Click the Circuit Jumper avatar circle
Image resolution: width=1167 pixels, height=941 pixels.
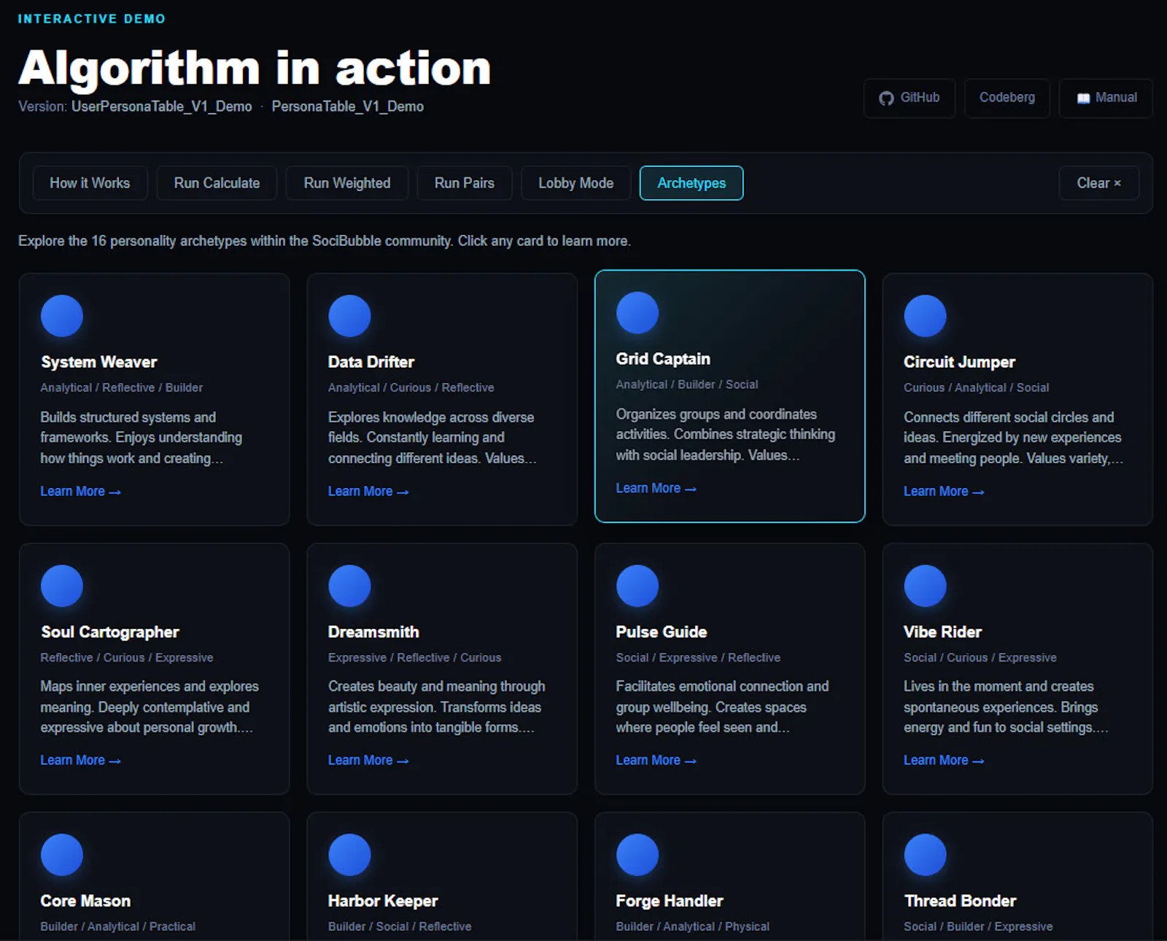coord(925,316)
